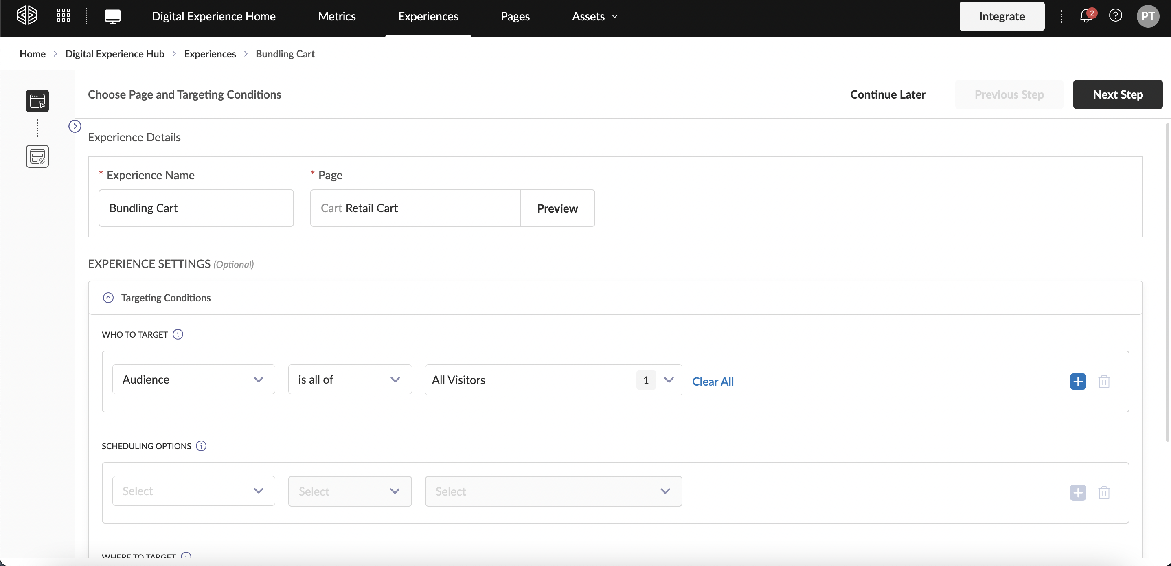Click the PT user avatar
Image resolution: width=1171 pixels, height=566 pixels.
point(1147,16)
